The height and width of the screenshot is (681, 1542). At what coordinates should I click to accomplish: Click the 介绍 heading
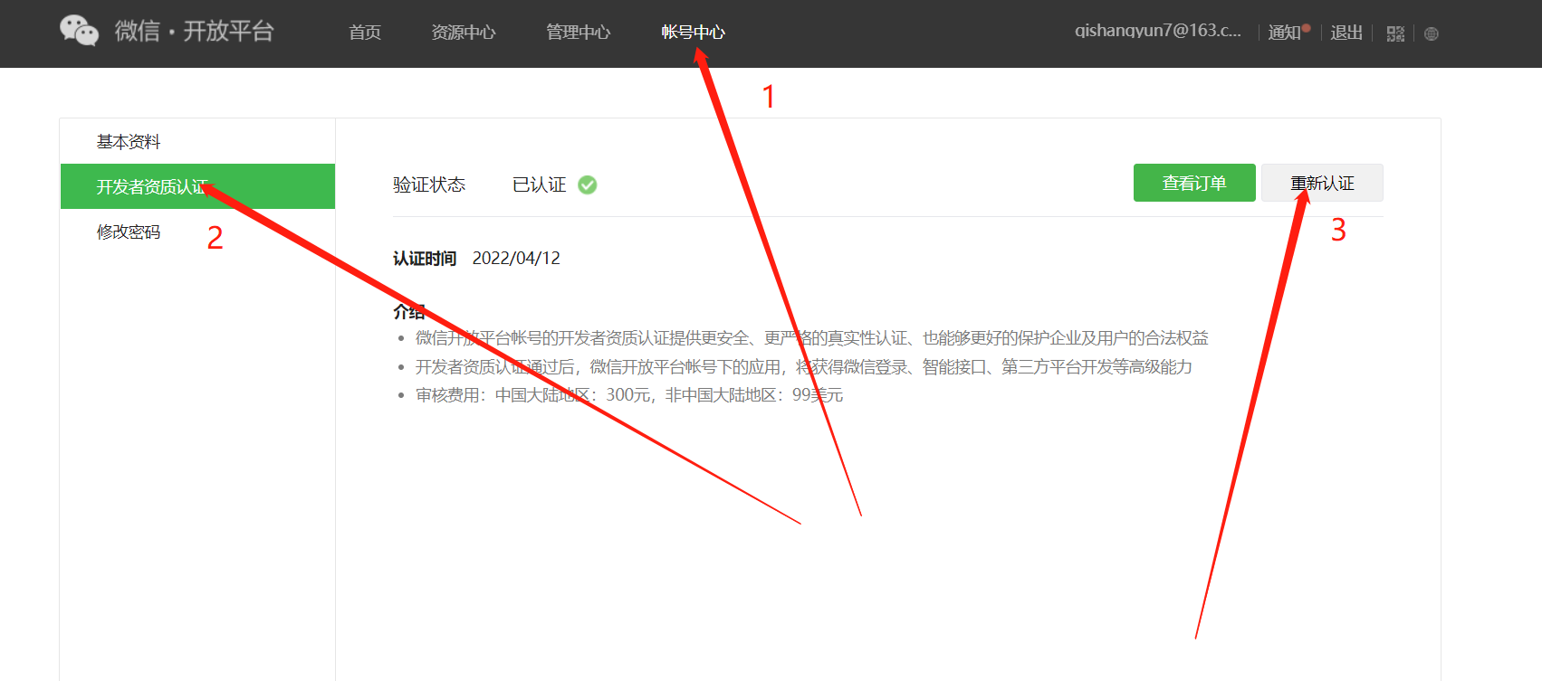click(409, 312)
